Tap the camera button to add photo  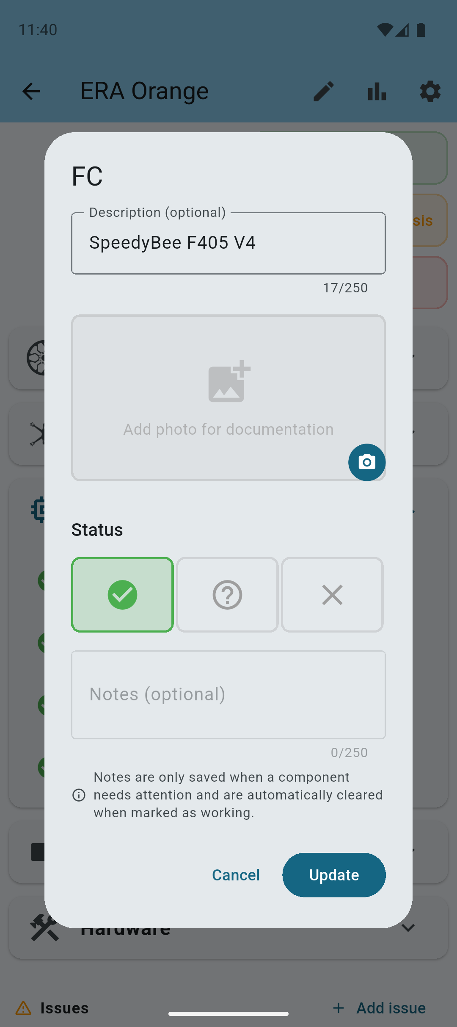pos(366,462)
